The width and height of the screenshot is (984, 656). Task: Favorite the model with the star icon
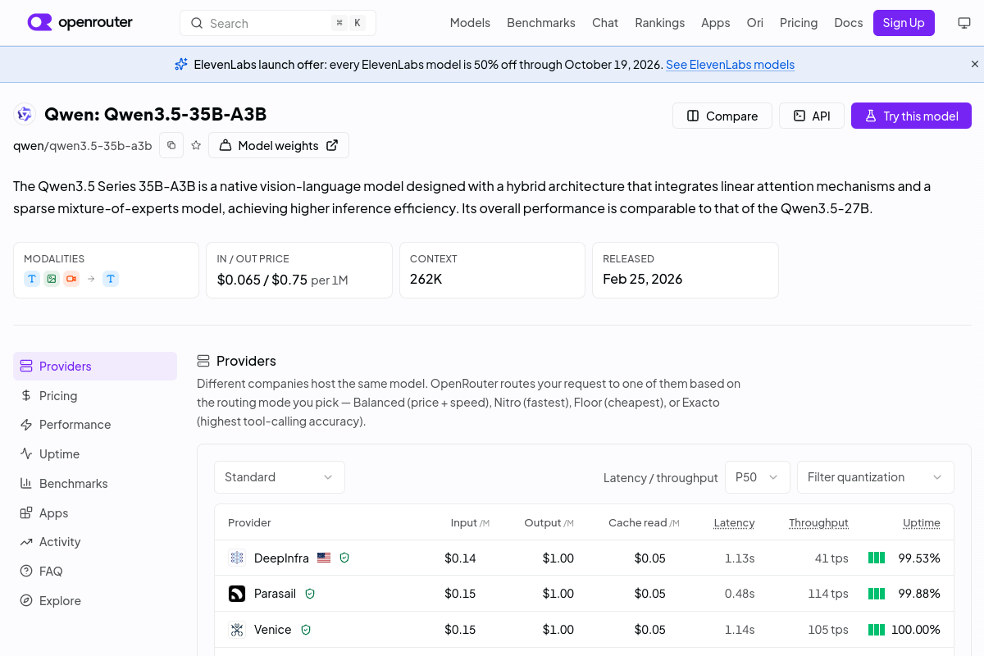[x=196, y=145]
